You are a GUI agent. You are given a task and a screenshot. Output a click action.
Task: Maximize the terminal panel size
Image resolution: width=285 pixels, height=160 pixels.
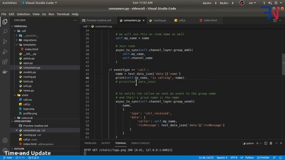276,143
